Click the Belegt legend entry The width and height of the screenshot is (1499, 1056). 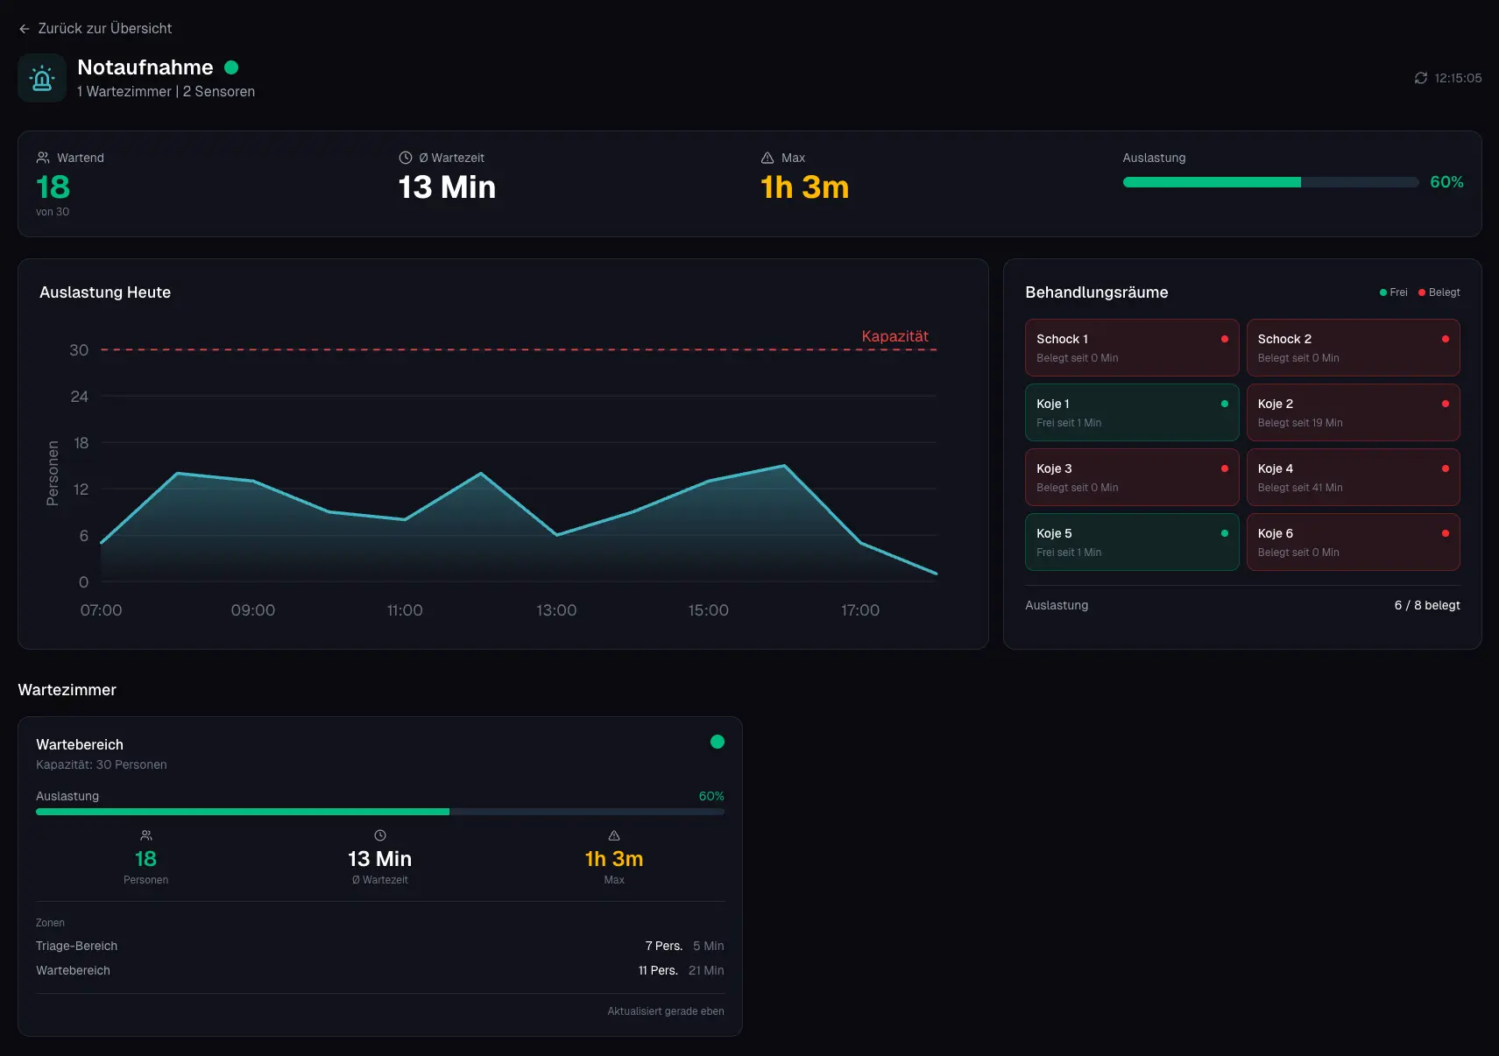[x=1439, y=292]
